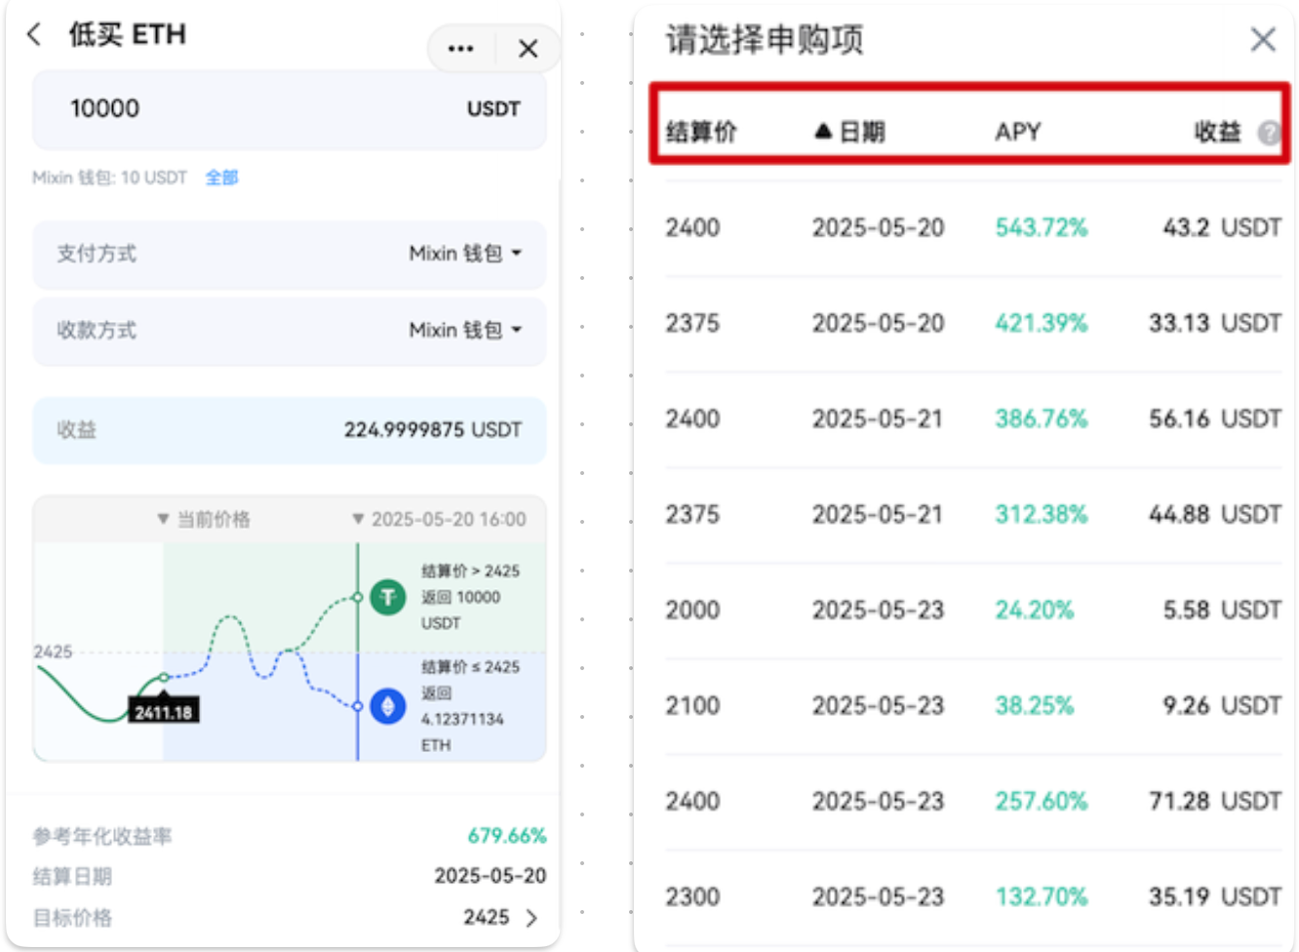This screenshot has width=1299, height=952.
Task: Click the 71.28 USDT 收益 cell
Action: point(1215,802)
